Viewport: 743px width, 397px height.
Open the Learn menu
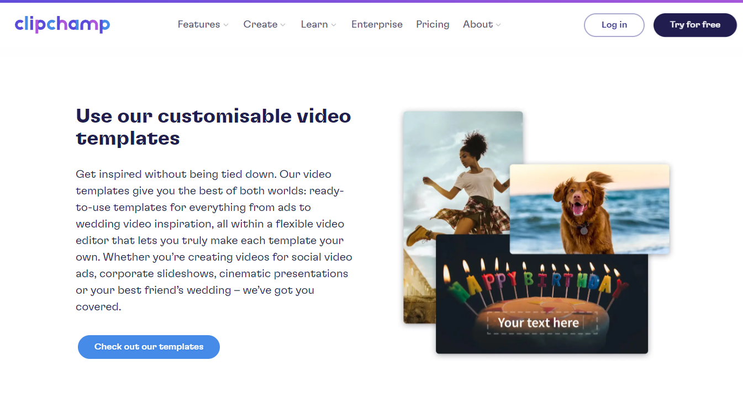click(314, 24)
